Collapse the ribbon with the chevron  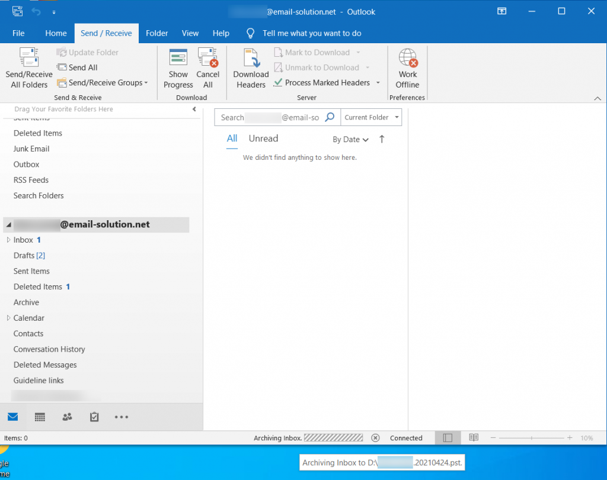coord(598,99)
